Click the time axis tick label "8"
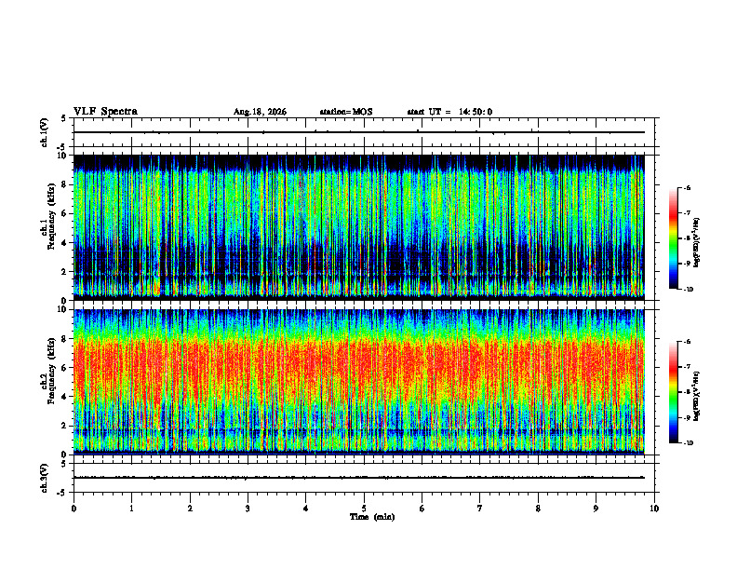Image resolution: width=737 pixels, height=570 pixels. 538,509
